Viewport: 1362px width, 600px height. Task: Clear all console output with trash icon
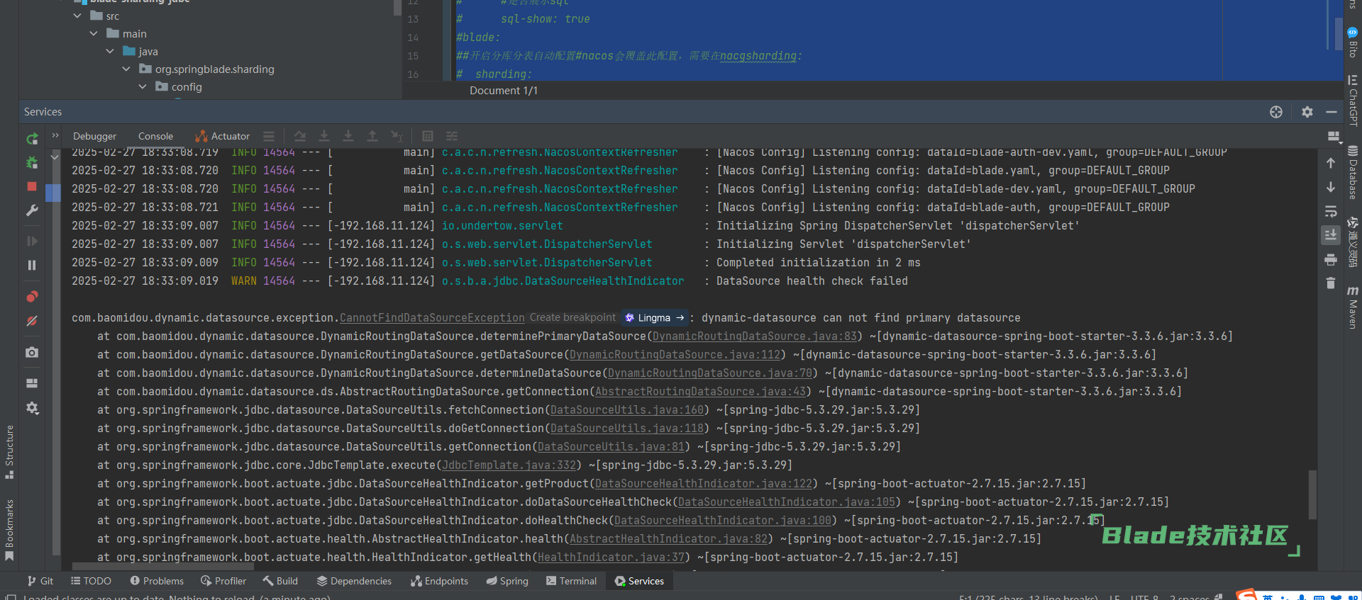tap(1331, 283)
